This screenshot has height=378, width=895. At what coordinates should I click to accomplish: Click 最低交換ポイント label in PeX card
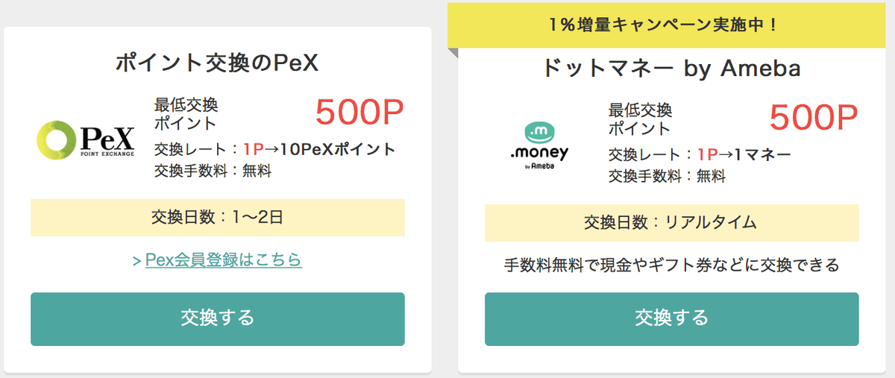(186, 113)
